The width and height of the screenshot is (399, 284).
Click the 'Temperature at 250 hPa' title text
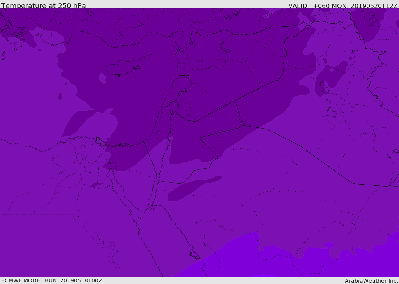pos(44,5)
